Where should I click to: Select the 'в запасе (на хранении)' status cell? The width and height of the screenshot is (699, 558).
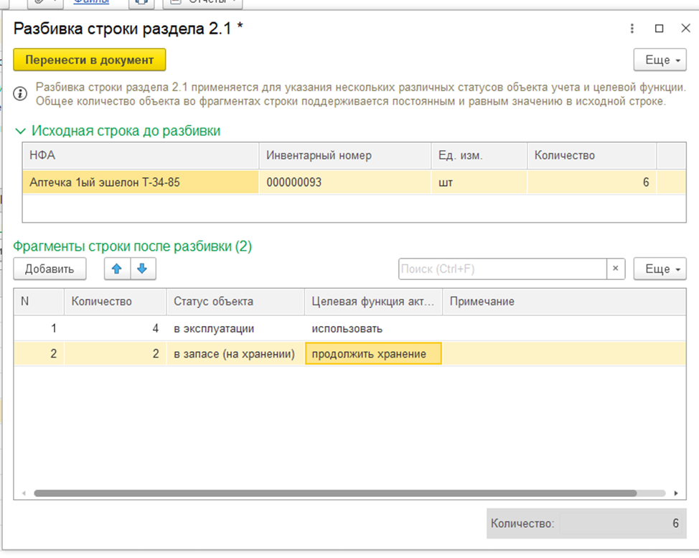point(235,354)
